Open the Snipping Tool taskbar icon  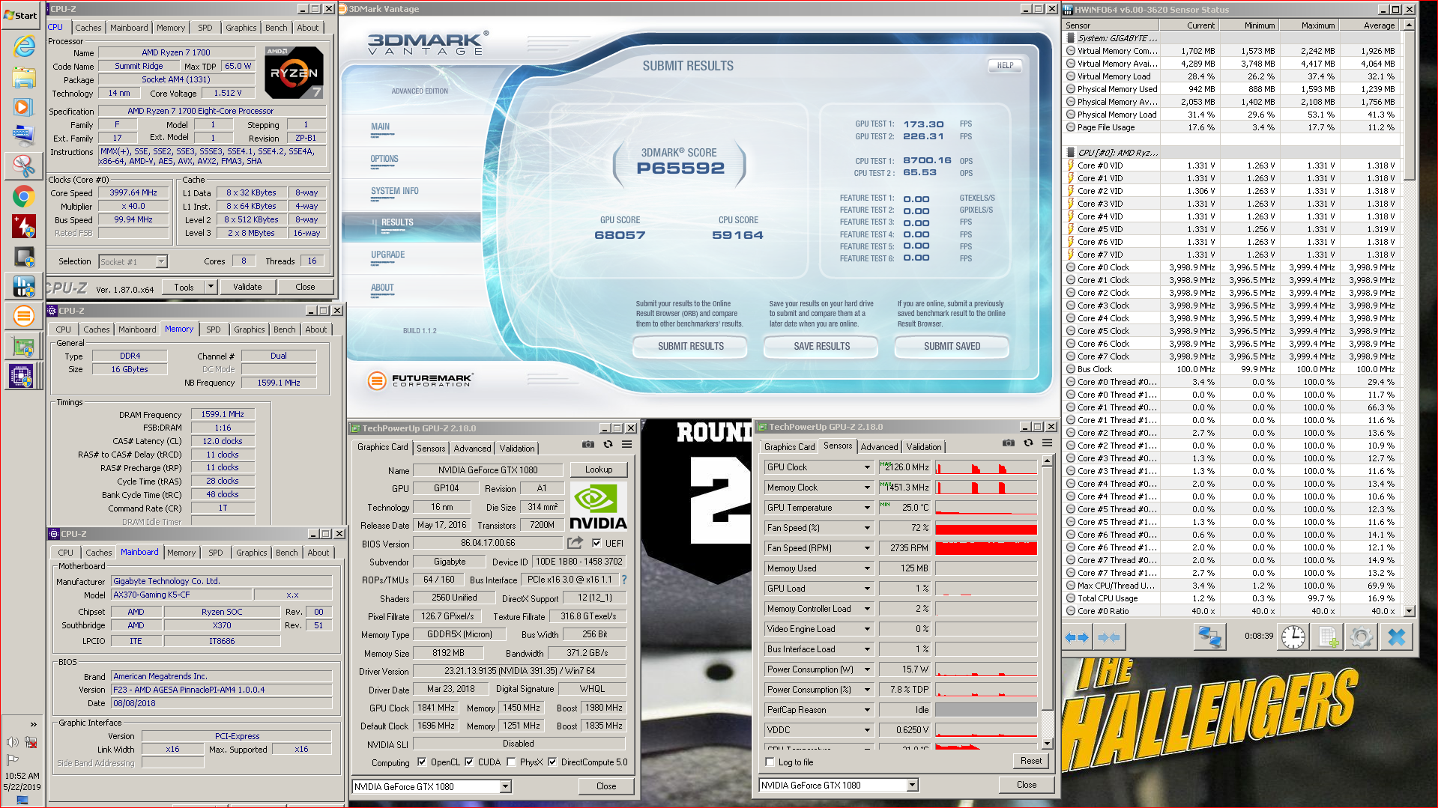[x=23, y=166]
